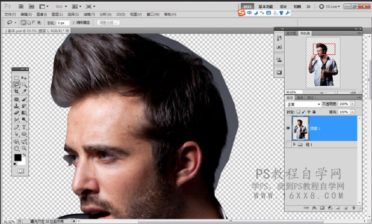
Task: Choose Add to Selection mode
Action: (x=28, y=23)
